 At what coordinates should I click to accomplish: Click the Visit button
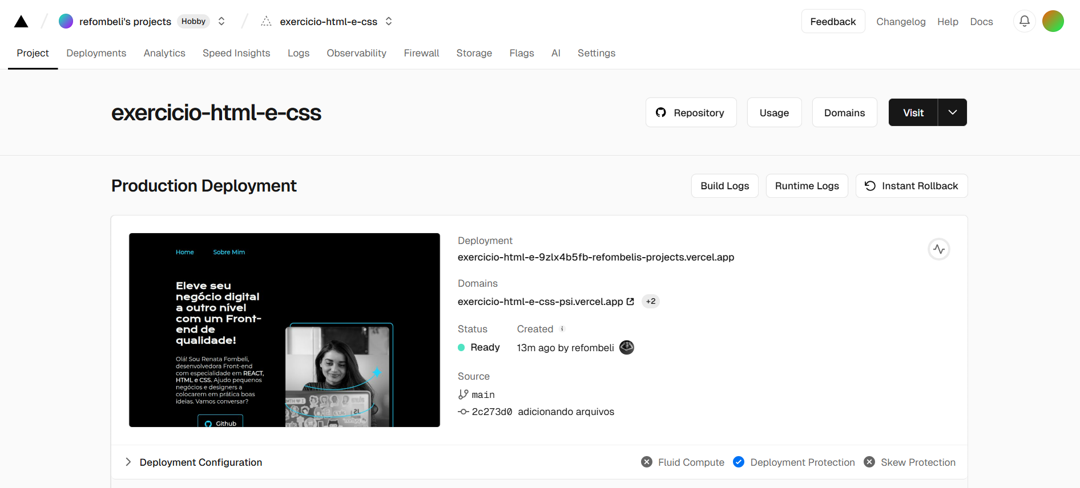[x=913, y=112]
